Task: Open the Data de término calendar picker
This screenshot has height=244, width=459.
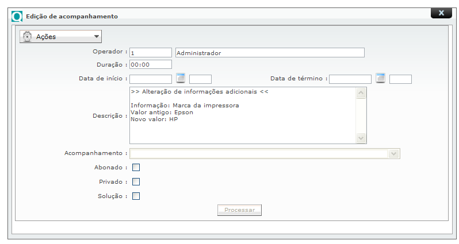Action: coord(380,78)
